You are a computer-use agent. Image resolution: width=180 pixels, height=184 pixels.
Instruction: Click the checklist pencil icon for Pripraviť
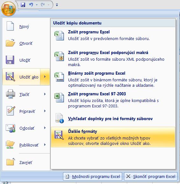click(11, 111)
